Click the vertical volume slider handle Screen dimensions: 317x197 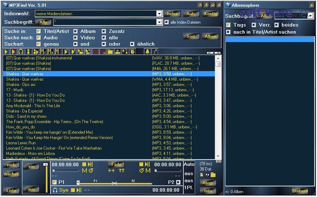[x=46, y=164]
